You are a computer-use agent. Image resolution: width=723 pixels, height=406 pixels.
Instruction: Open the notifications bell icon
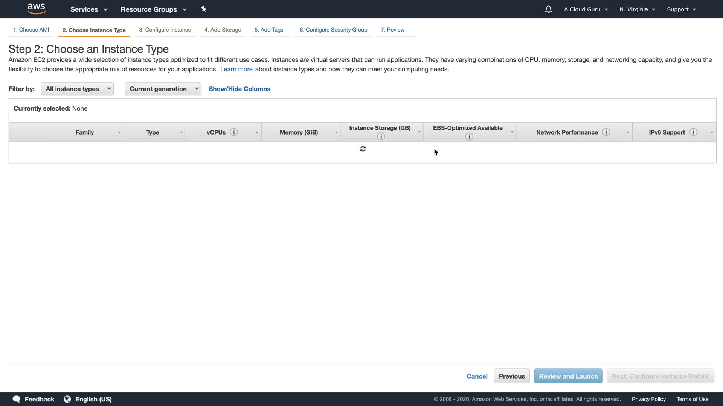pyautogui.click(x=548, y=9)
